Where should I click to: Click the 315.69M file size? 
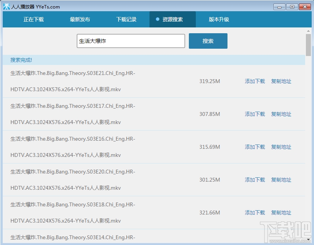point(210,147)
